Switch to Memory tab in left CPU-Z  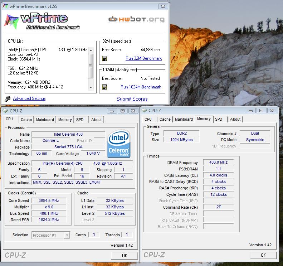click(x=65, y=120)
